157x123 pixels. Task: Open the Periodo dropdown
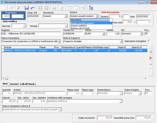(66, 26)
